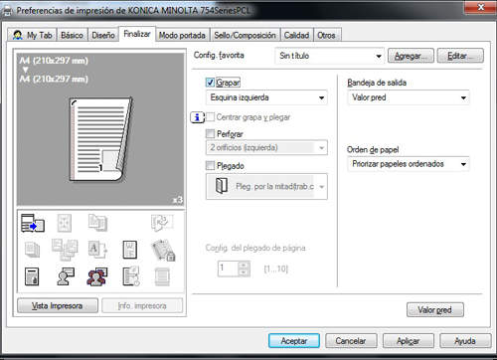Click the '[1...10]' range text
The image size is (497, 360).
276,269
